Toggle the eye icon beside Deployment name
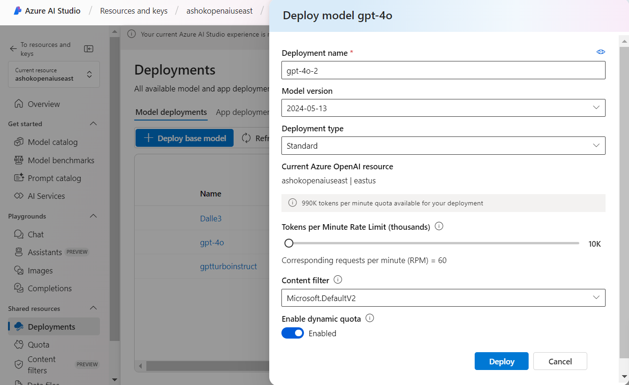Screen dimensions: 629x385 coord(601,52)
